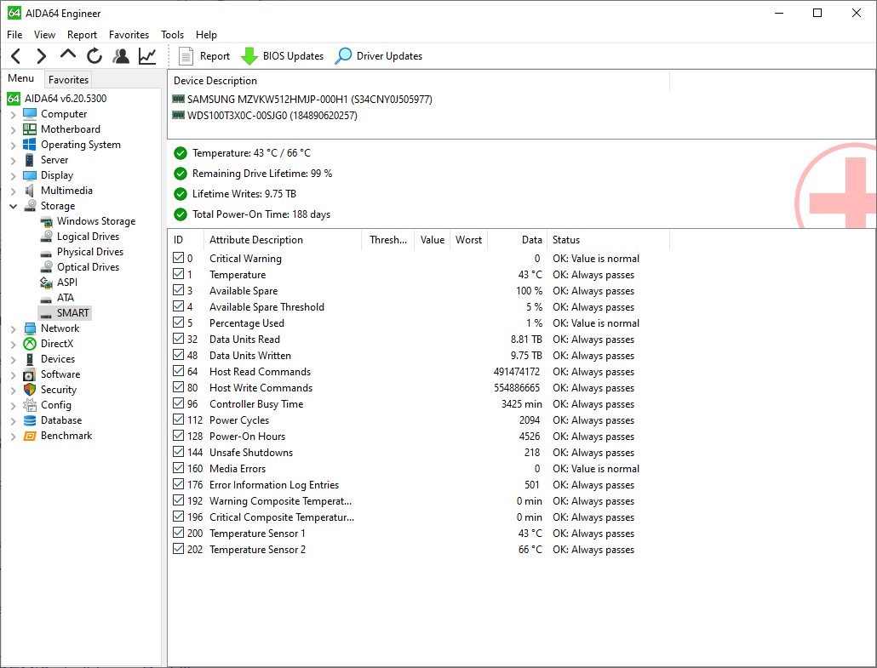The image size is (877, 668).
Task: Open the ATA storage item
Action: (x=57, y=298)
